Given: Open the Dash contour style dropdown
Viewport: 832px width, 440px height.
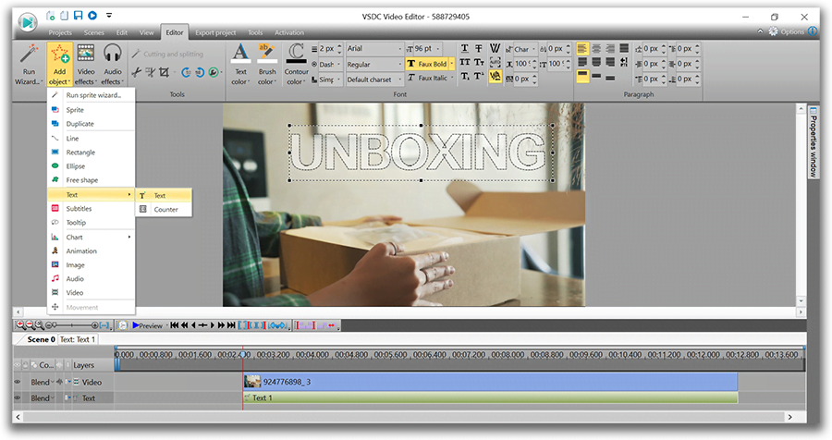Looking at the screenshot, I should pos(330,64).
